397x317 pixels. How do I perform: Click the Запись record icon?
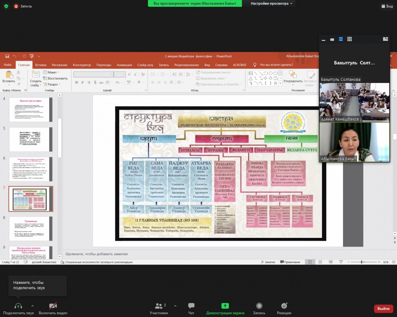click(x=259, y=308)
